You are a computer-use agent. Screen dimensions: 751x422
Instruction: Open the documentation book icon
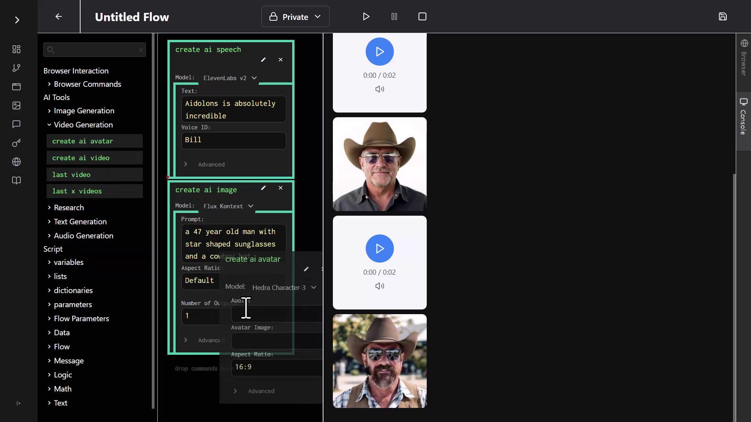click(16, 181)
